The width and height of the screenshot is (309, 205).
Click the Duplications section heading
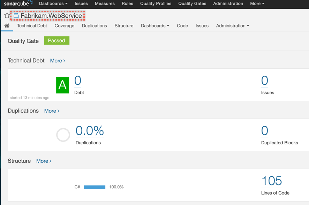pos(23,111)
